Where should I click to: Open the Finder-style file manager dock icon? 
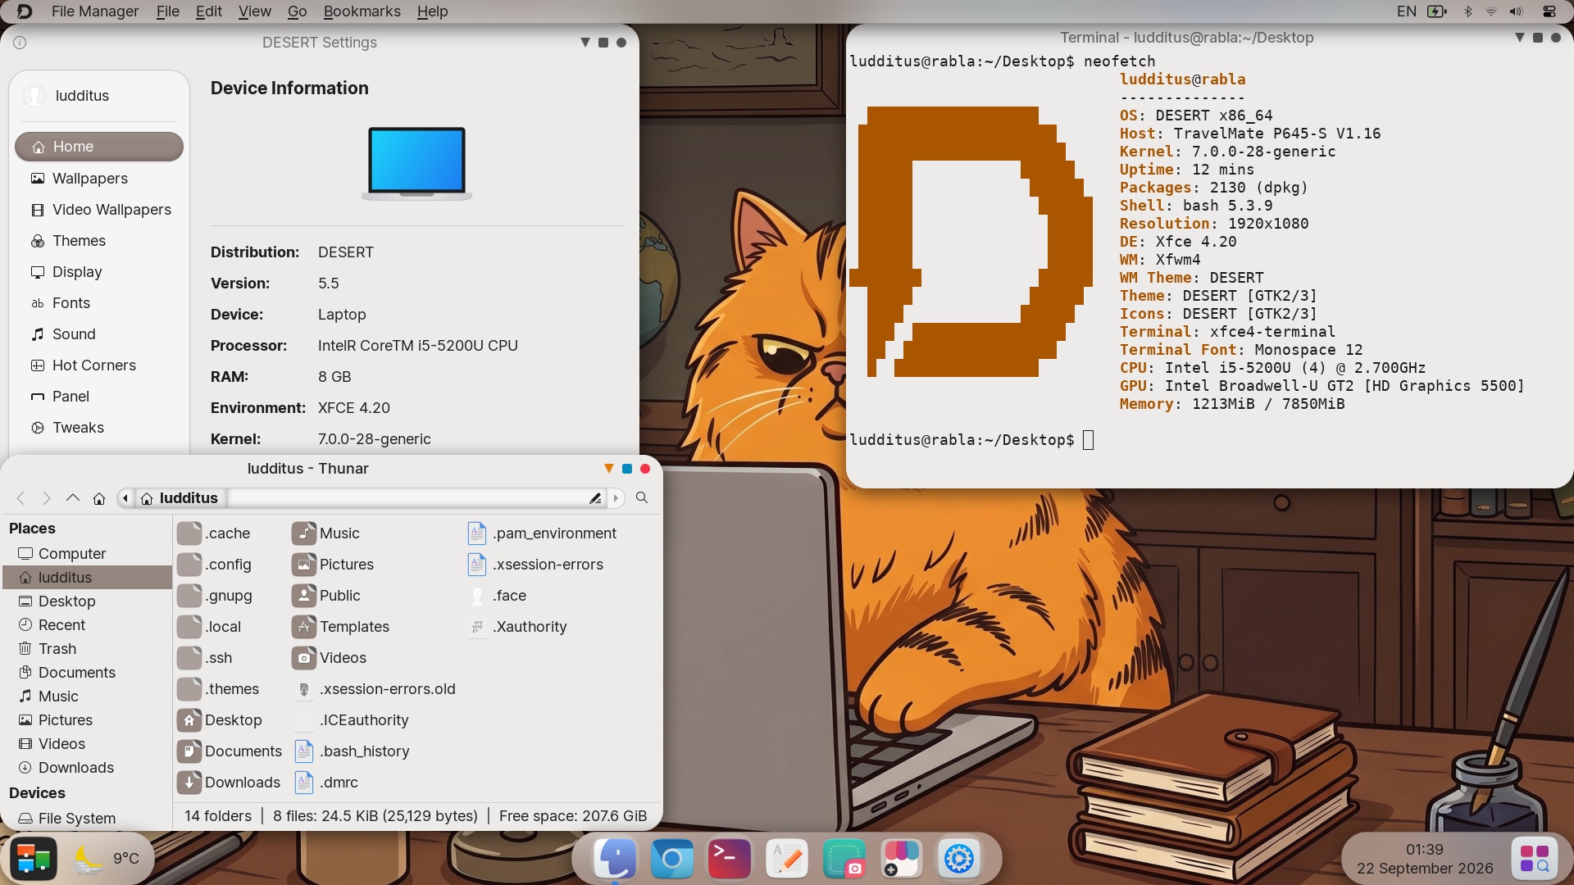point(615,859)
